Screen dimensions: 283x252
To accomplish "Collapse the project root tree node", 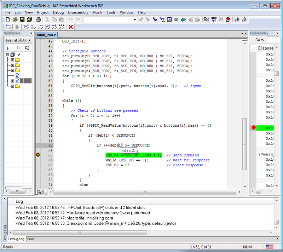I will [x=7, y=55].
